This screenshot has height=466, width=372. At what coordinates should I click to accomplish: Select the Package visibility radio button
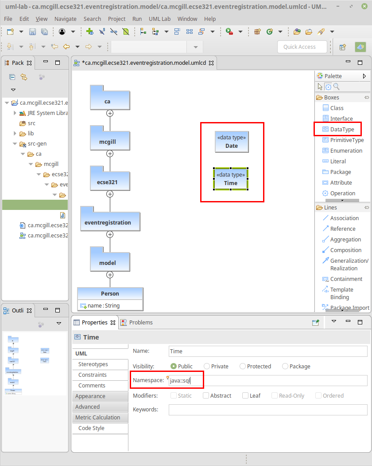[285, 367]
